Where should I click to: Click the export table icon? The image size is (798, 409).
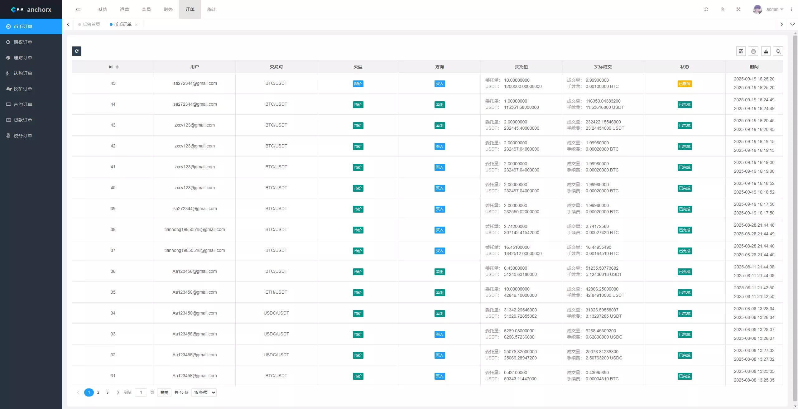[766, 51]
